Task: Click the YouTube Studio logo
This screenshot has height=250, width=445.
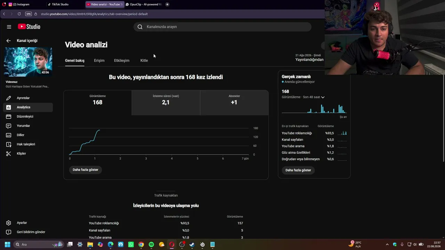Action: 29,27
